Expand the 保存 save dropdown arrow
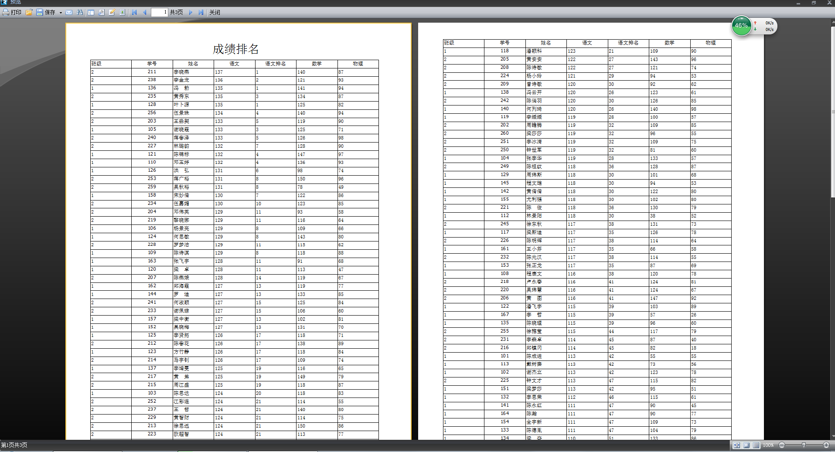This screenshot has width=835, height=452. click(x=61, y=13)
